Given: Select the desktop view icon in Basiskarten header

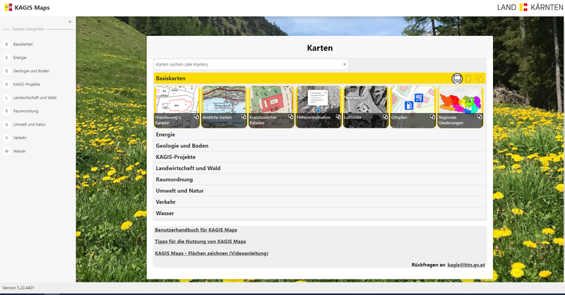Looking at the screenshot, I should tap(457, 78).
